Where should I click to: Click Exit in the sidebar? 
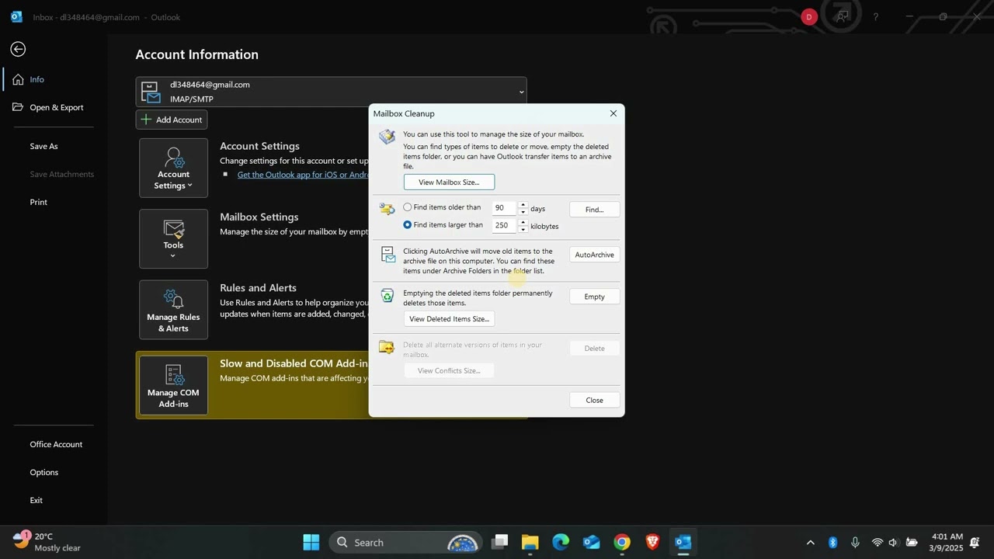36,500
